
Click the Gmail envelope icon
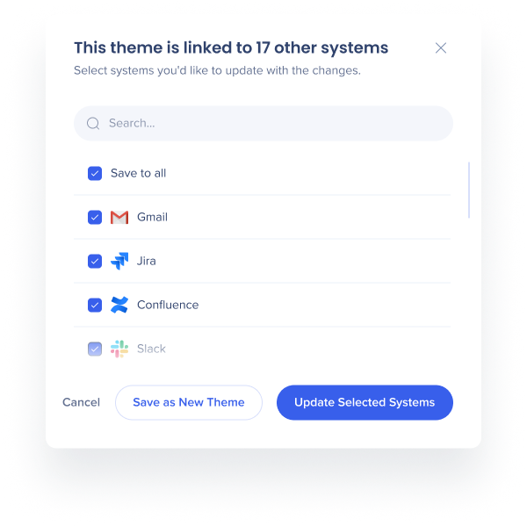tap(119, 217)
